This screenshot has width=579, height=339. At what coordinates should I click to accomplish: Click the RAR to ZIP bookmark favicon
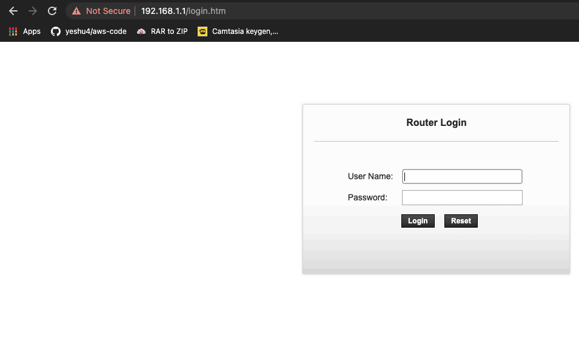pyautogui.click(x=141, y=31)
